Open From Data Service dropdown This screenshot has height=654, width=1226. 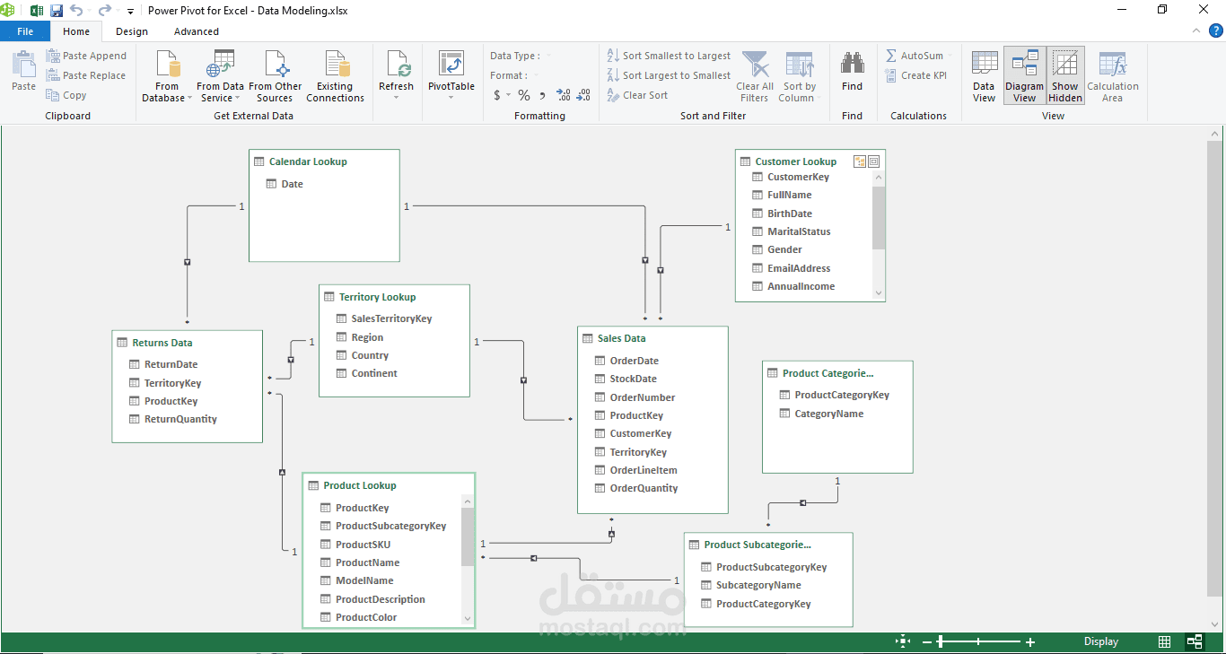pos(220,76)
